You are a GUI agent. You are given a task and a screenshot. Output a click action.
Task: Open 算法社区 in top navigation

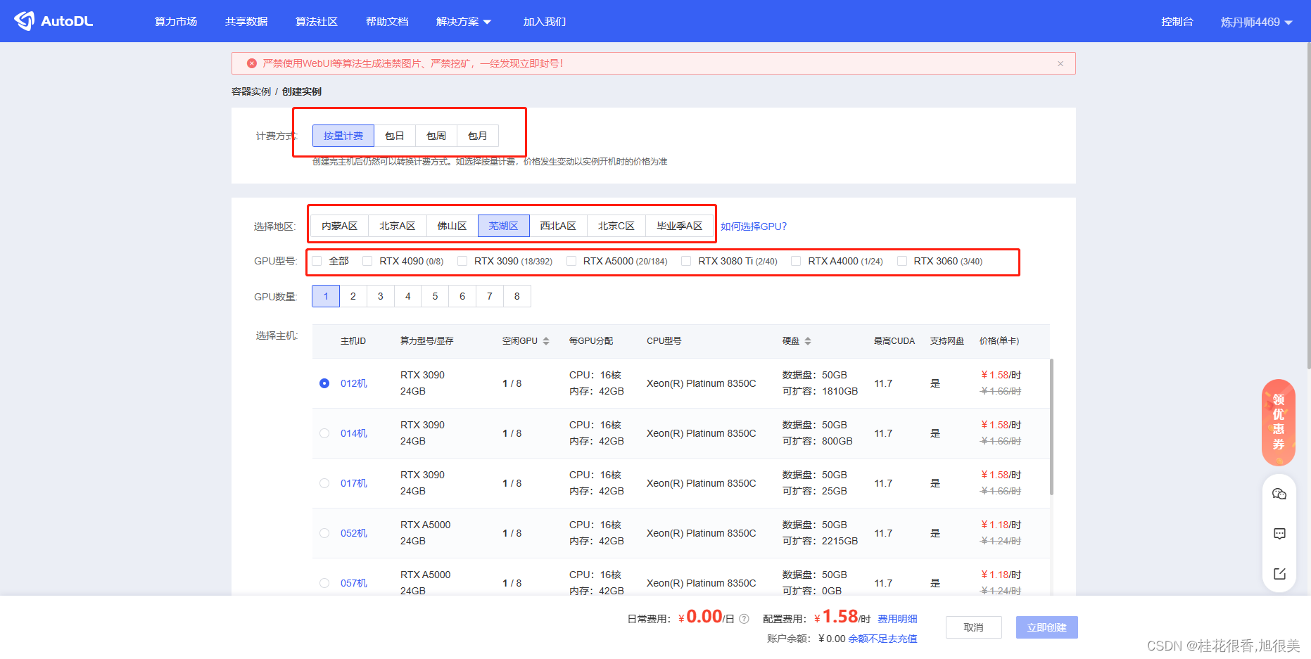317,22
